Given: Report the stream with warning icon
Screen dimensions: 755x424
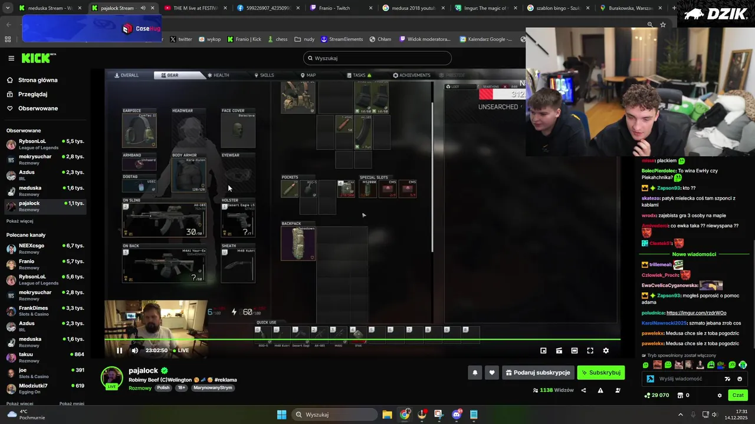Looking at the screenshot, I should (600, 390).
